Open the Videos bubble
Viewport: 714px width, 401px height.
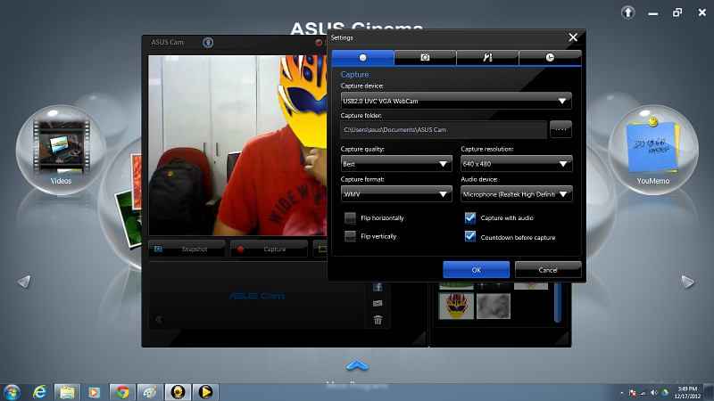pyautogui.click(x=61, y=150)
